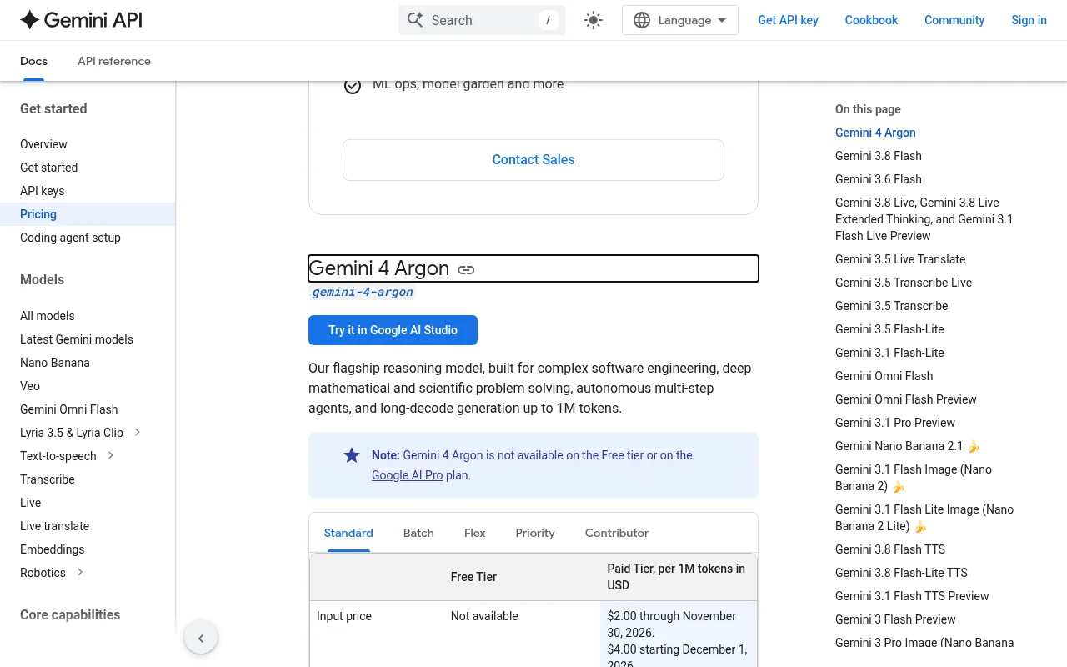Switch to the API reference tab

(x=114, y=61)
